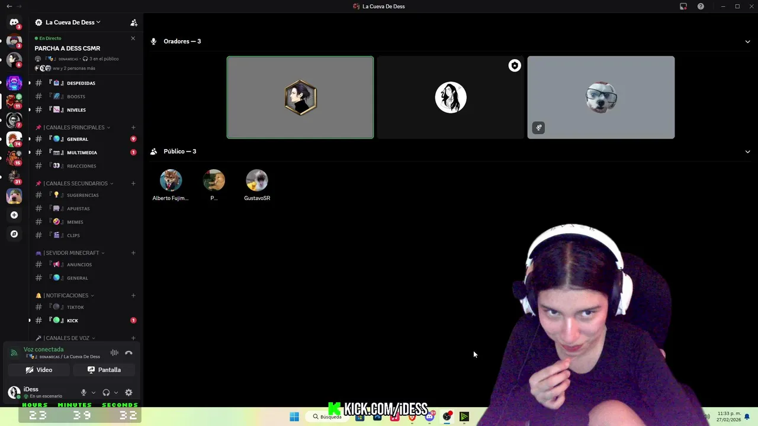Image resolution: width=758 pixels, height=426 pixels.
Task: Open Discord icon on the Windows taskbar
Action: click(x=429, y=417)
